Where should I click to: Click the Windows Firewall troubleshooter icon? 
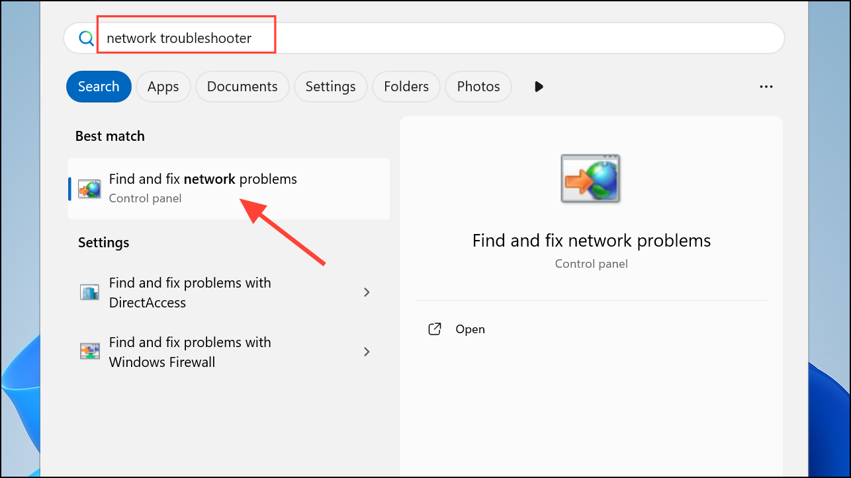pos(89,352)
